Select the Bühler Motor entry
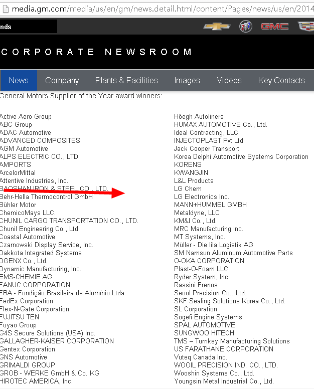 pyautogui.click(x=18, y=205)
